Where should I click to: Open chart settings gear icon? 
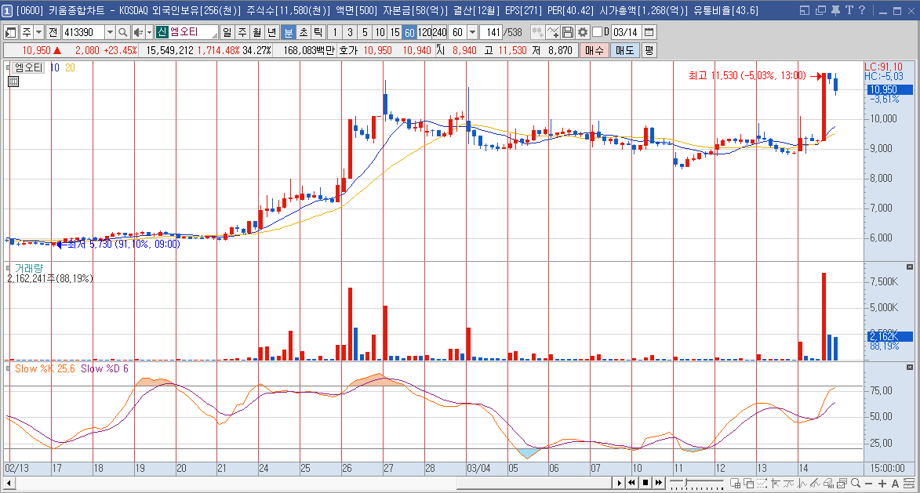click(583, 32)
